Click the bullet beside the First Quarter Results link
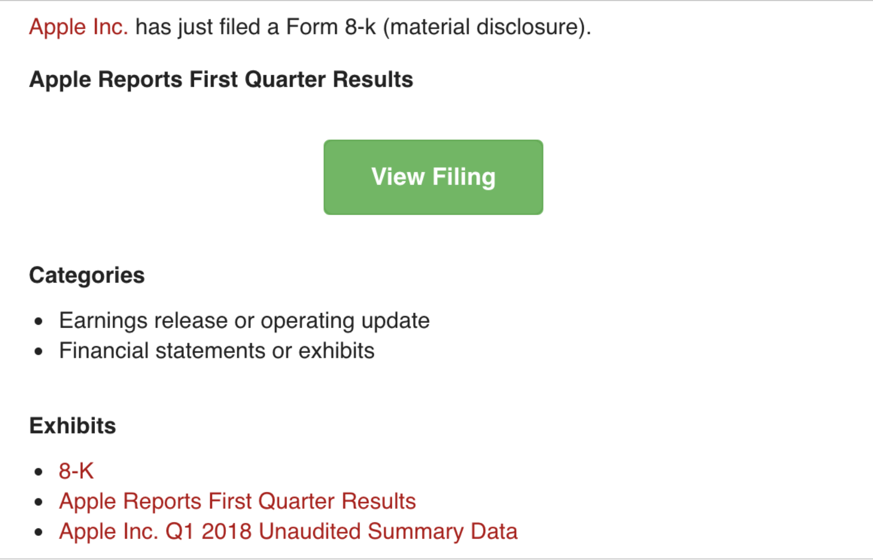This screenshot has height=560, width=873. pyautogui.click(x=38, y=502)
